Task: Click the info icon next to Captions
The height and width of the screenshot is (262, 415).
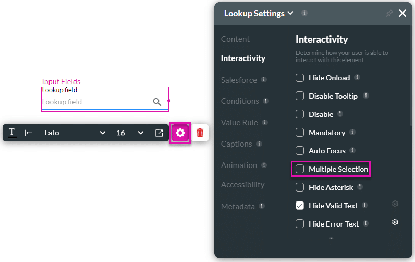Action: (x=259, y=144)
